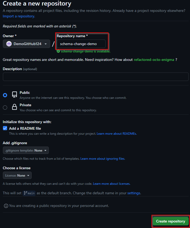Click the info circle near personal account notice
The height and width of the screenshot is (228, 190).
5,206
